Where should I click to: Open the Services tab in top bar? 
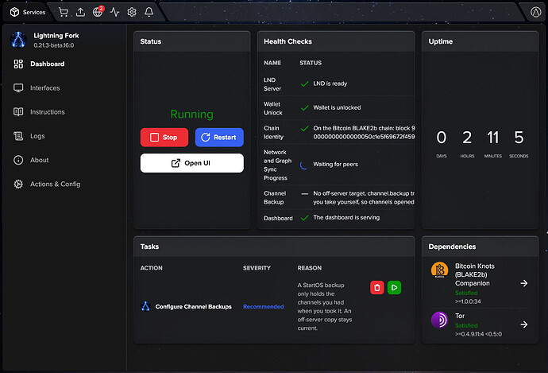[x=28, y=12]
